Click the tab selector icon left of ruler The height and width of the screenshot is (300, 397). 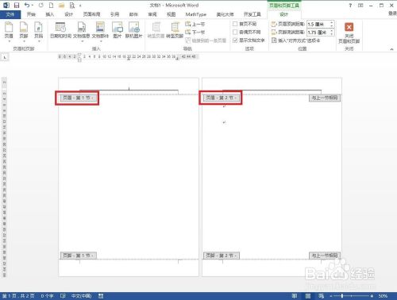coord(5,57)
